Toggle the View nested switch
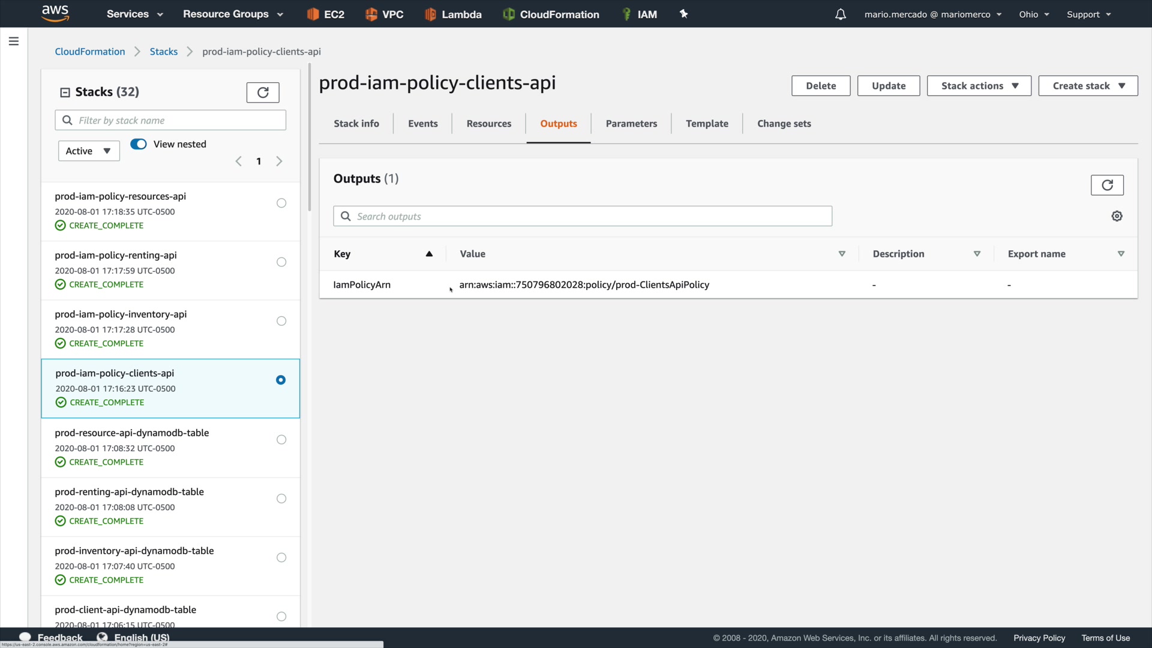This screenshot has height=648, width=1152. (139, 144)
